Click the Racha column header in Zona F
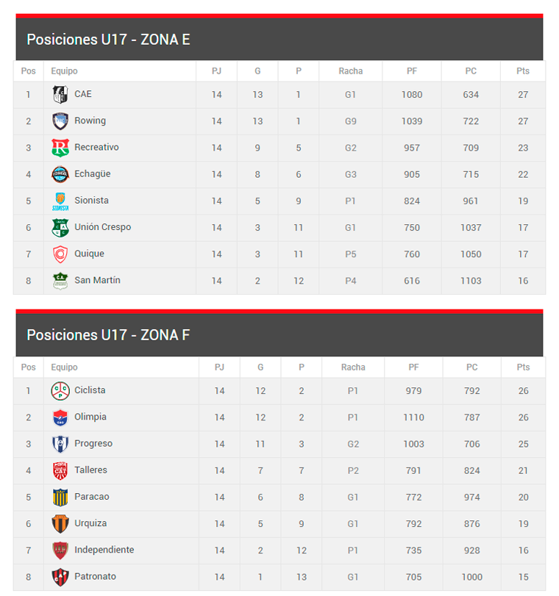Screen dimensions: 559x596 353,367
